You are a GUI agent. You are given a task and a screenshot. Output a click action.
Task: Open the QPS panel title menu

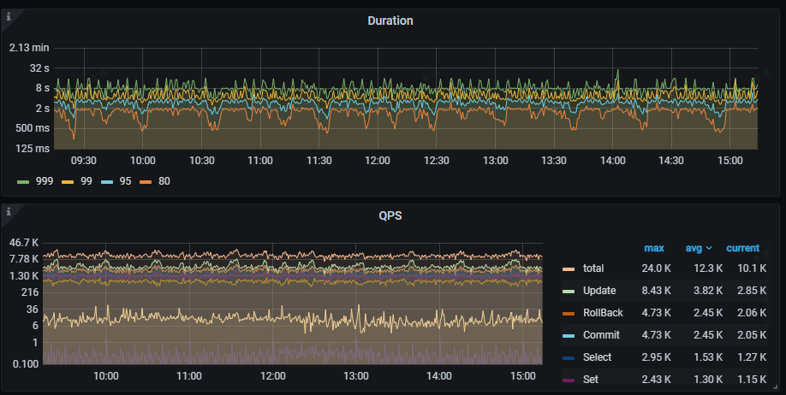point(390,215)
